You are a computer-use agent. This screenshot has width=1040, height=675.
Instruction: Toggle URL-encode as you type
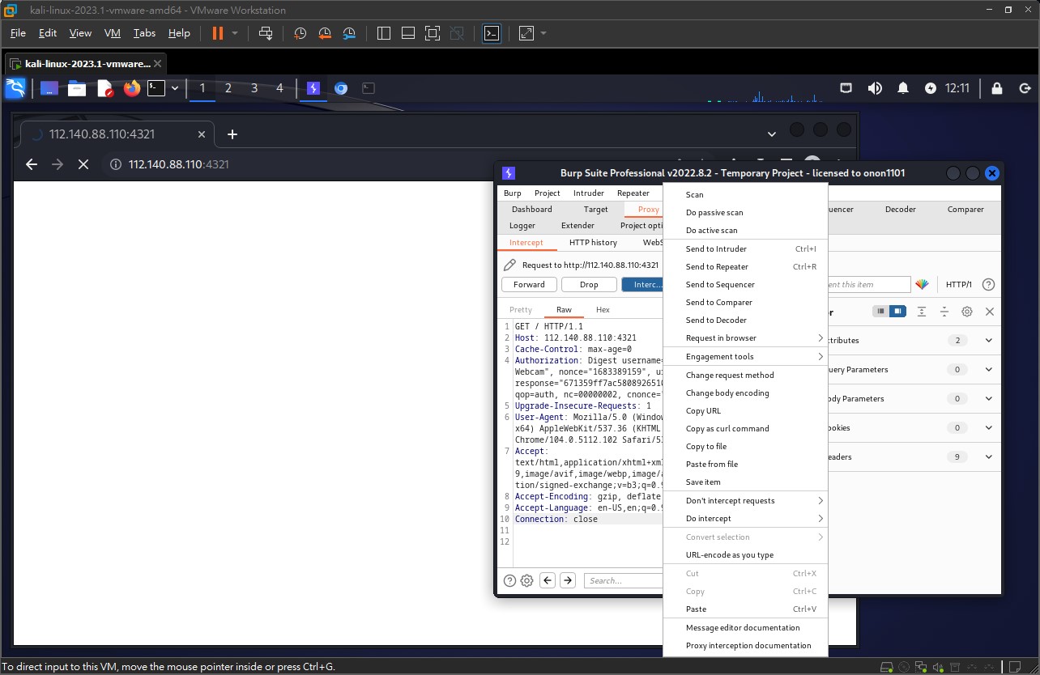pos(729,555)
